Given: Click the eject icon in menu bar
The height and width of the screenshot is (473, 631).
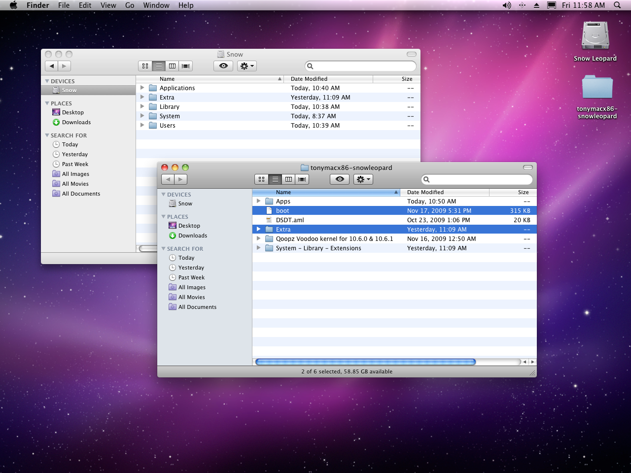Looking at the screenshot, I should 536,5.
